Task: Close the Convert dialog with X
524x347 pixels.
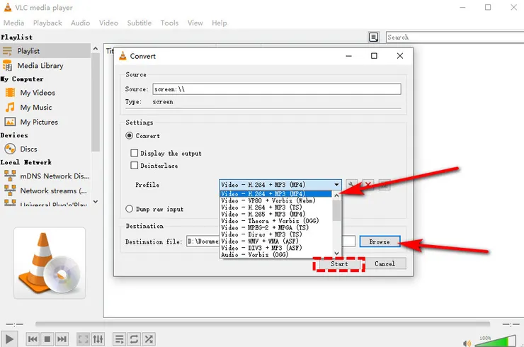Action: click(x=399, y=56)
